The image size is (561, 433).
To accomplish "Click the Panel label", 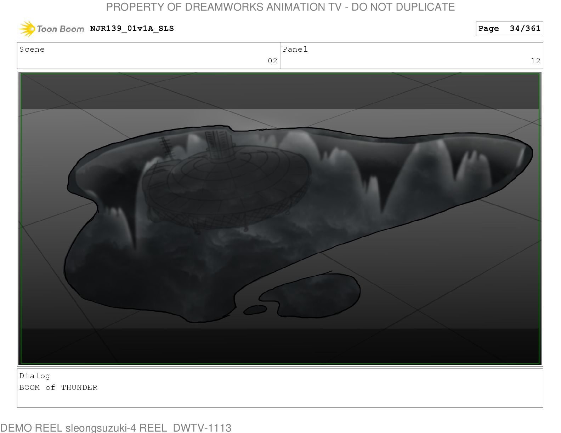I will tap(295, 50).
